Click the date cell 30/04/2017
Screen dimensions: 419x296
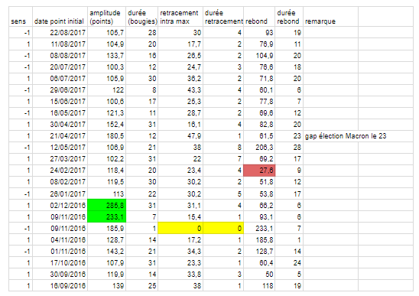(60, 125)
